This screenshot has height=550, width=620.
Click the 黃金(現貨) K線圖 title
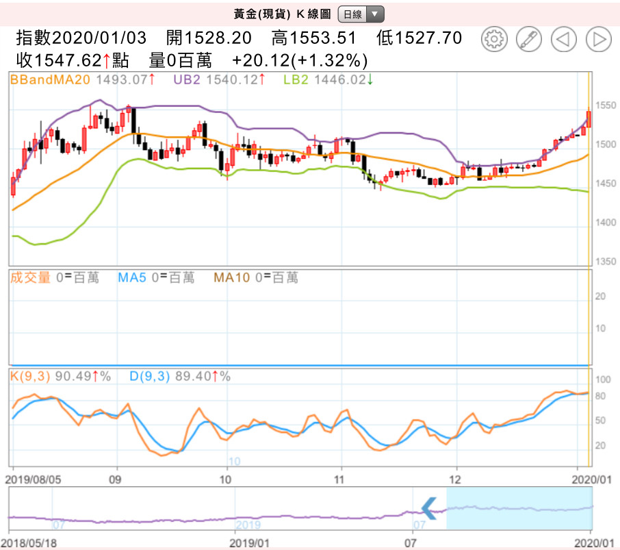283,14
